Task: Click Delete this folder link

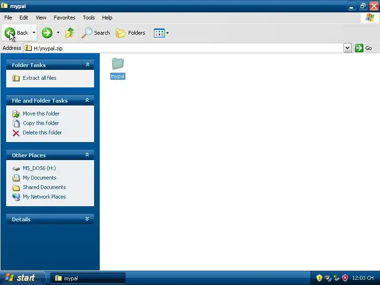Action: 42,133
